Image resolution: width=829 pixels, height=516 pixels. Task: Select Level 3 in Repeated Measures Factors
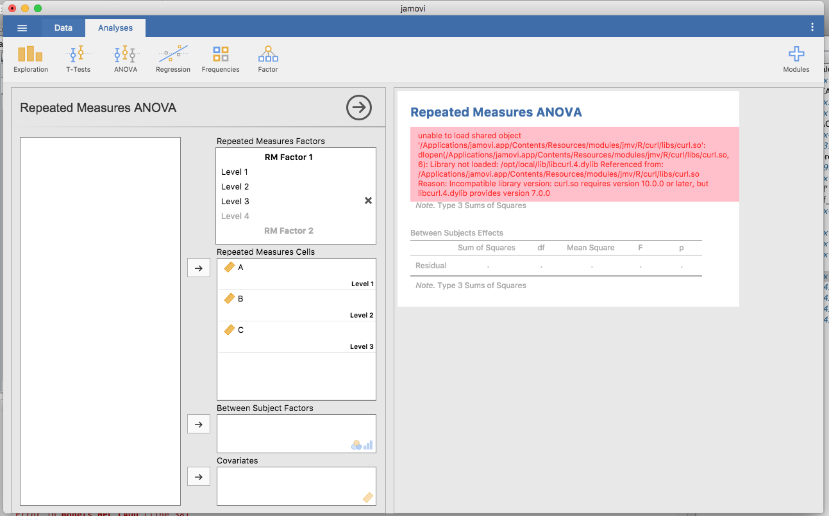point(235,201)
